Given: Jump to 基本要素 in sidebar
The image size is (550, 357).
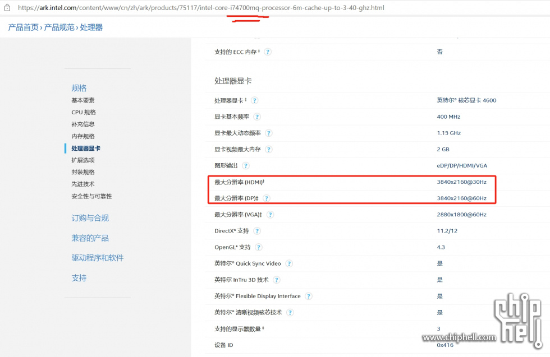Looking at the screenshot, I should 83,100.
